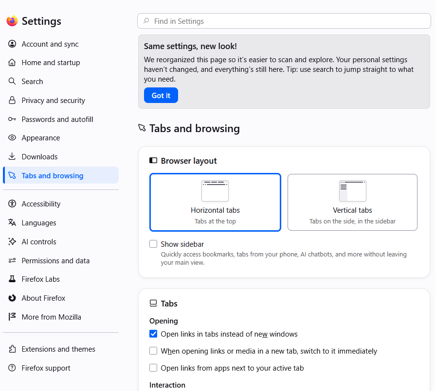435x391 pixels.
Task: Uncheck Open links in tabs instead of new windows
Action: tap(153, 334)
